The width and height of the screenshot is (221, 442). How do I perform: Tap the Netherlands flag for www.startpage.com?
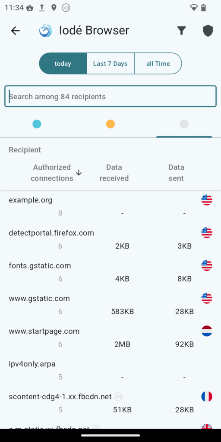pyautogui.click(x=207, y=331)
